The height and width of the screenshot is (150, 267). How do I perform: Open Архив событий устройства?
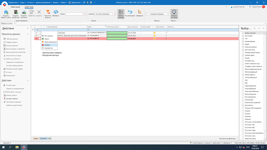click(15, 52)
